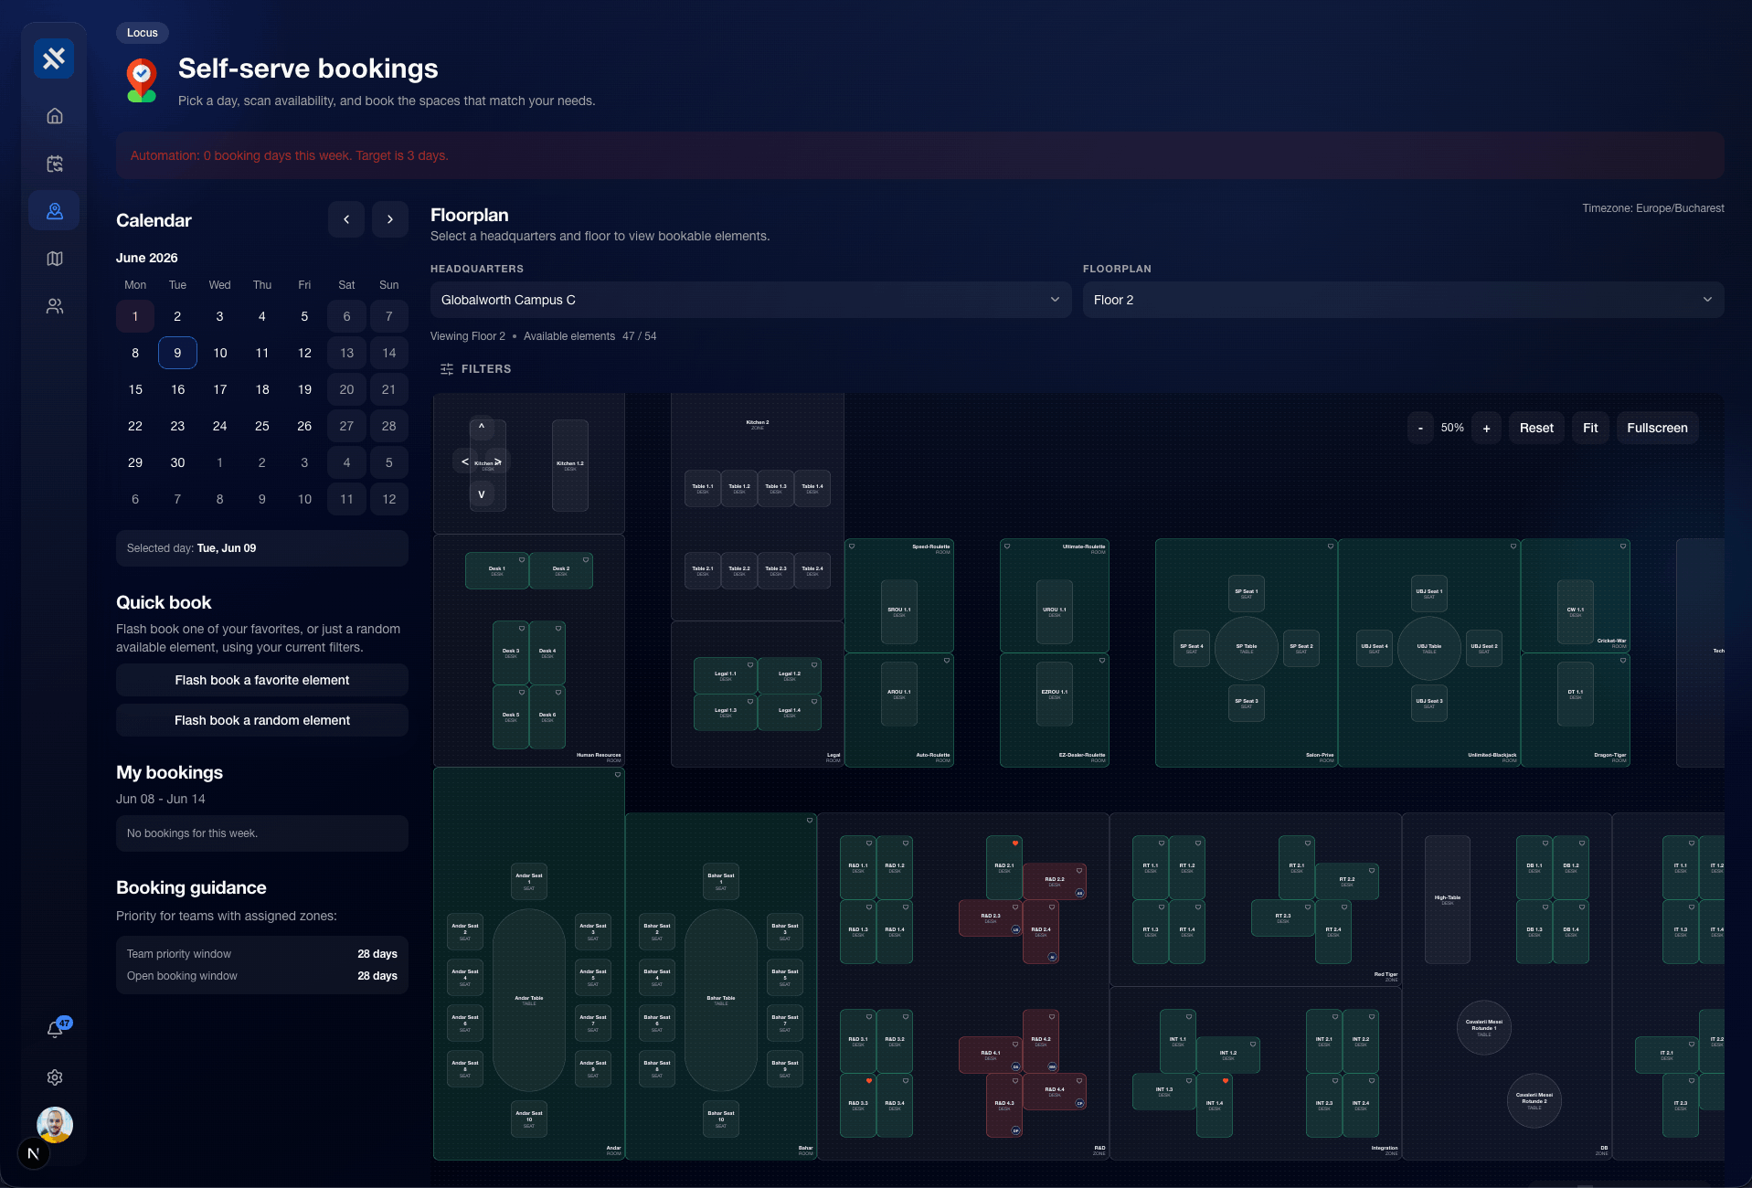Click the Reset view button
1752x1188 pixels.
pyautogui.click(x=1536, y=428)
